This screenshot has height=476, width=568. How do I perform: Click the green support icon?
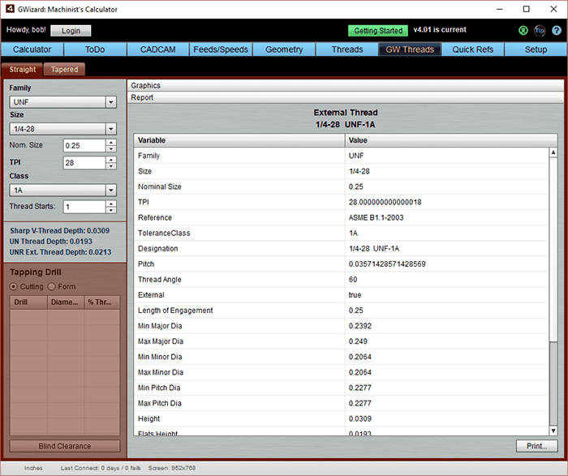click(x=523, y=31)
